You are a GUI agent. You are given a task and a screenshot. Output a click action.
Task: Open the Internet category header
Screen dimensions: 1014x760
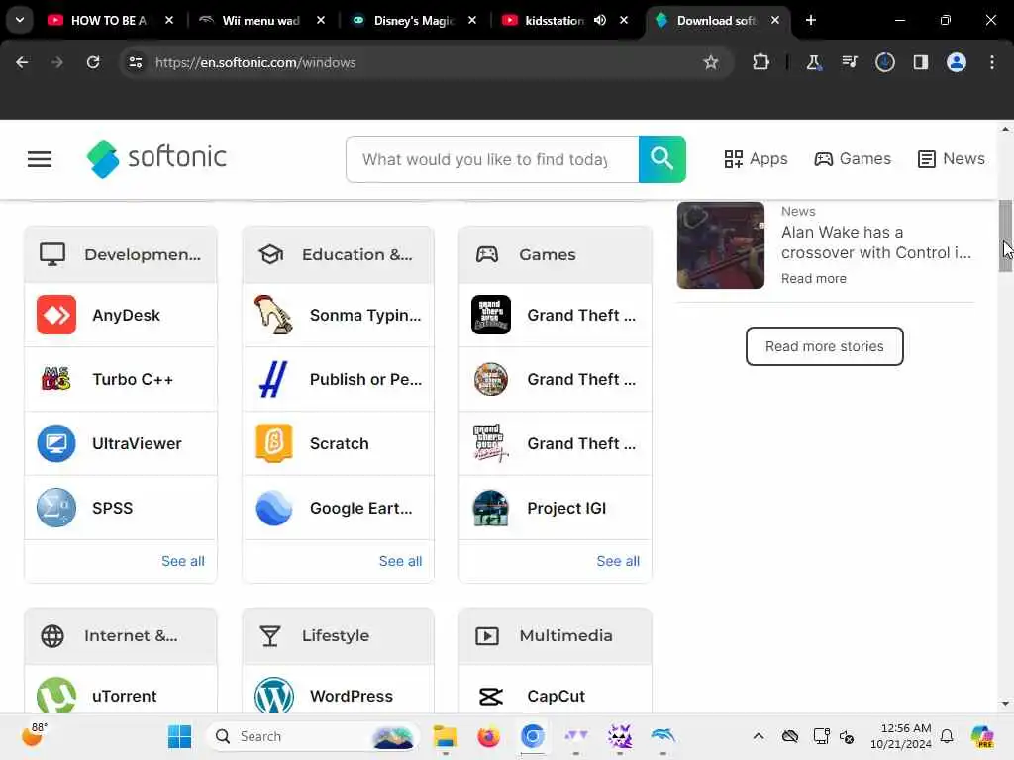[x=121, y=636]
